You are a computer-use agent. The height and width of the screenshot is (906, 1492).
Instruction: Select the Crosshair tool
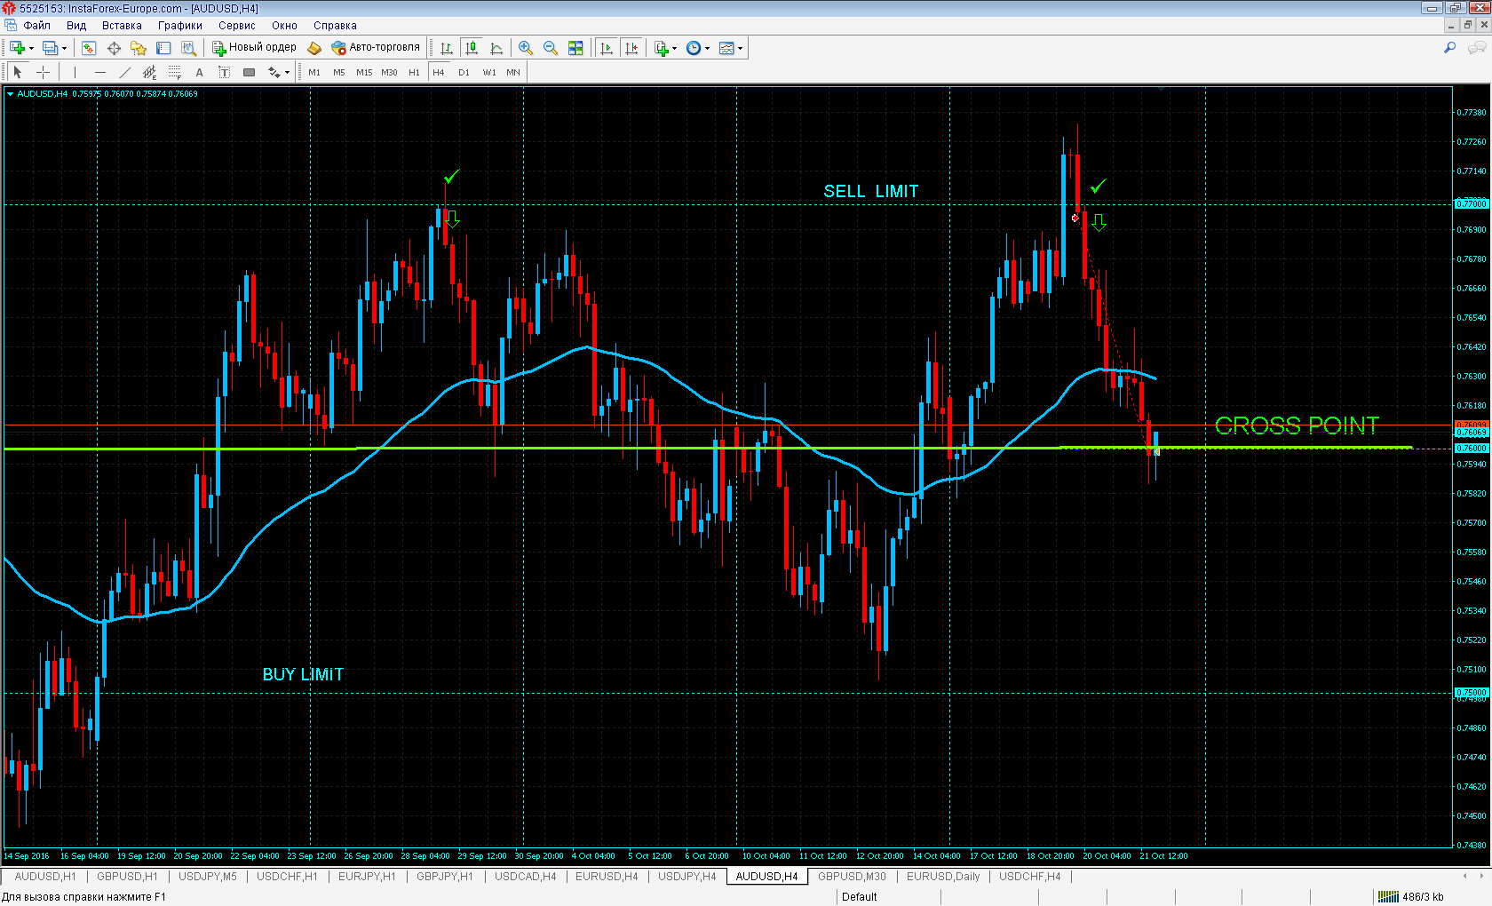pyautogui.click(x=43, y=72)
